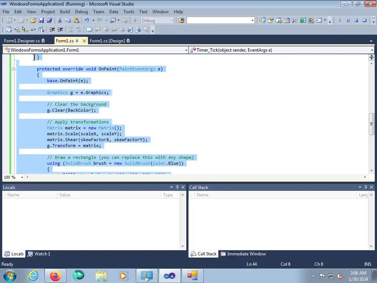Image resolution: width=377 pixels, height=283 pixels.
Task: Decrease line indent icon
Action: tap(52, 29)
